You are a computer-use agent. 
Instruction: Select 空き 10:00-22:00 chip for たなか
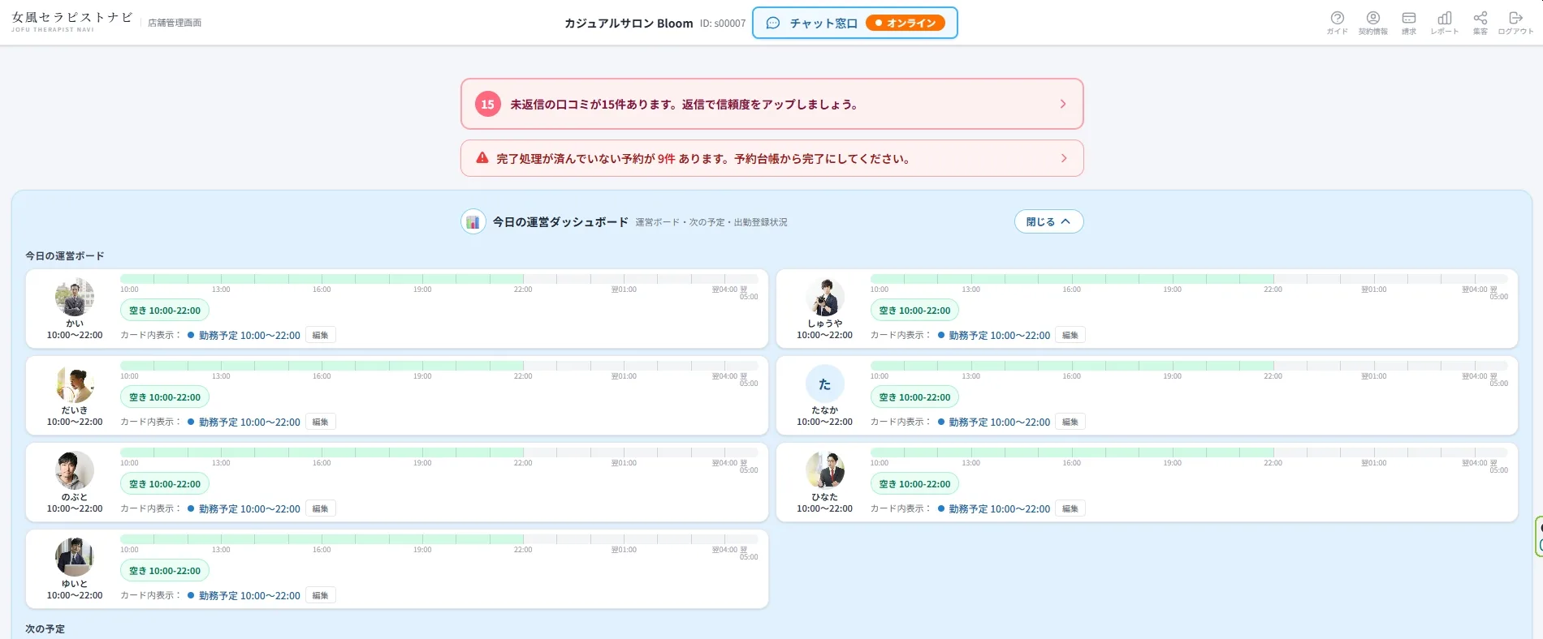(914, 397)
